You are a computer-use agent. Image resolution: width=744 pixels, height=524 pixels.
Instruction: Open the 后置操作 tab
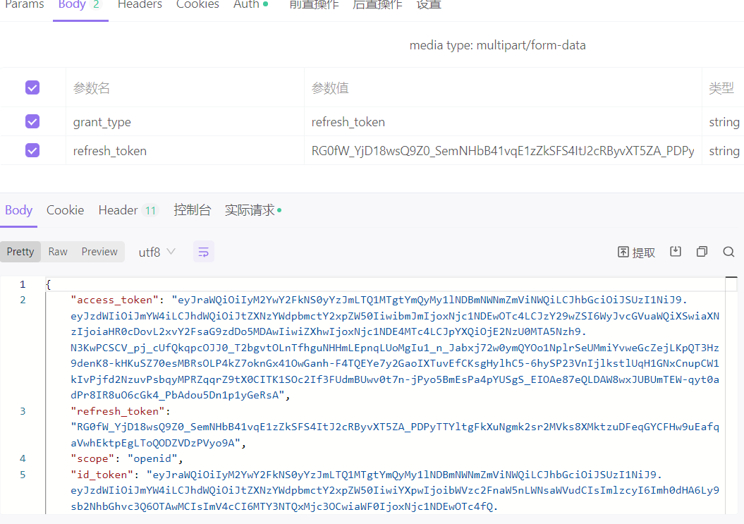377,5
